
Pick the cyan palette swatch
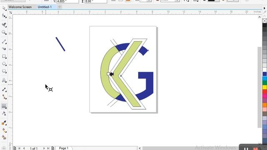[x=264, y=78]
